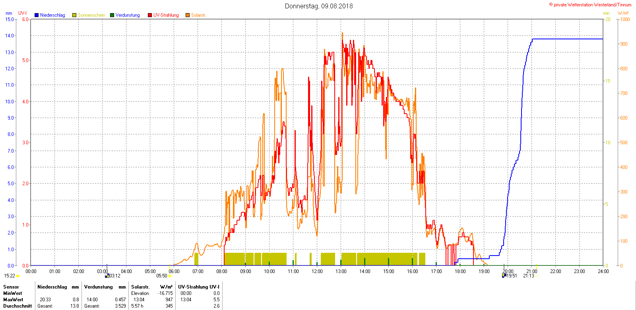
Task: Click the Solarstr. average value 345
Action: pos(169,306)
